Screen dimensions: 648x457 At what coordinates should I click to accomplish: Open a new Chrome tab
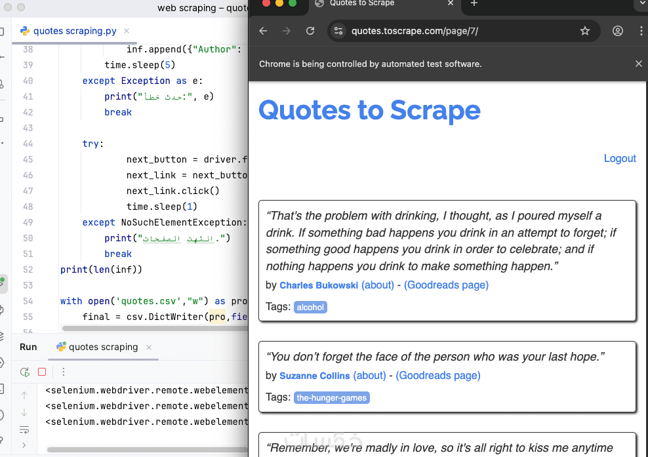pyautogui.click(x=474, y=4)
